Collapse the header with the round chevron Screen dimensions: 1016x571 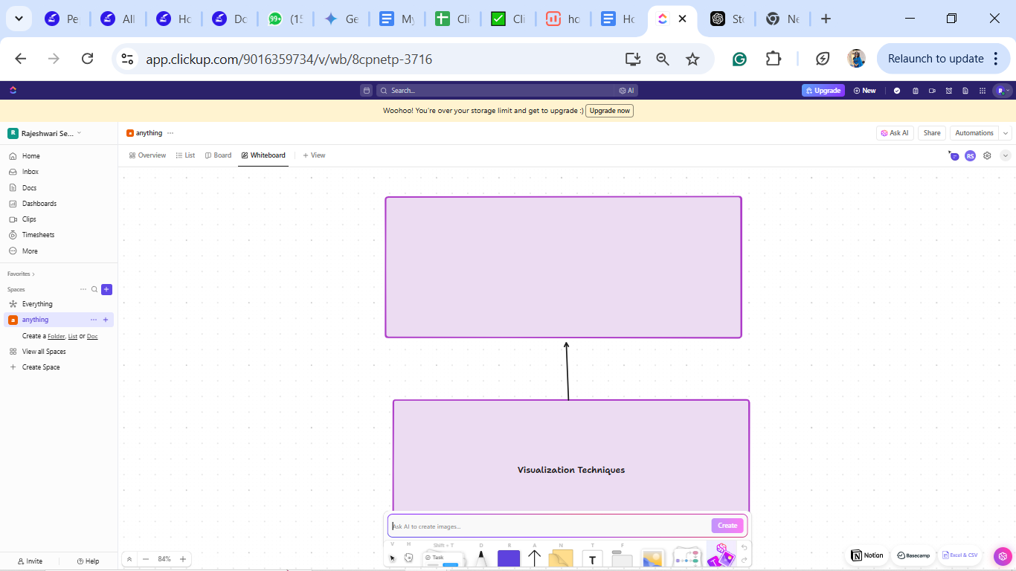1006,155
